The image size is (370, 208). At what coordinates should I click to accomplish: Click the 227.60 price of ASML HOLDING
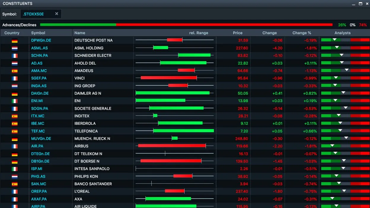click(x=242, y=48)
